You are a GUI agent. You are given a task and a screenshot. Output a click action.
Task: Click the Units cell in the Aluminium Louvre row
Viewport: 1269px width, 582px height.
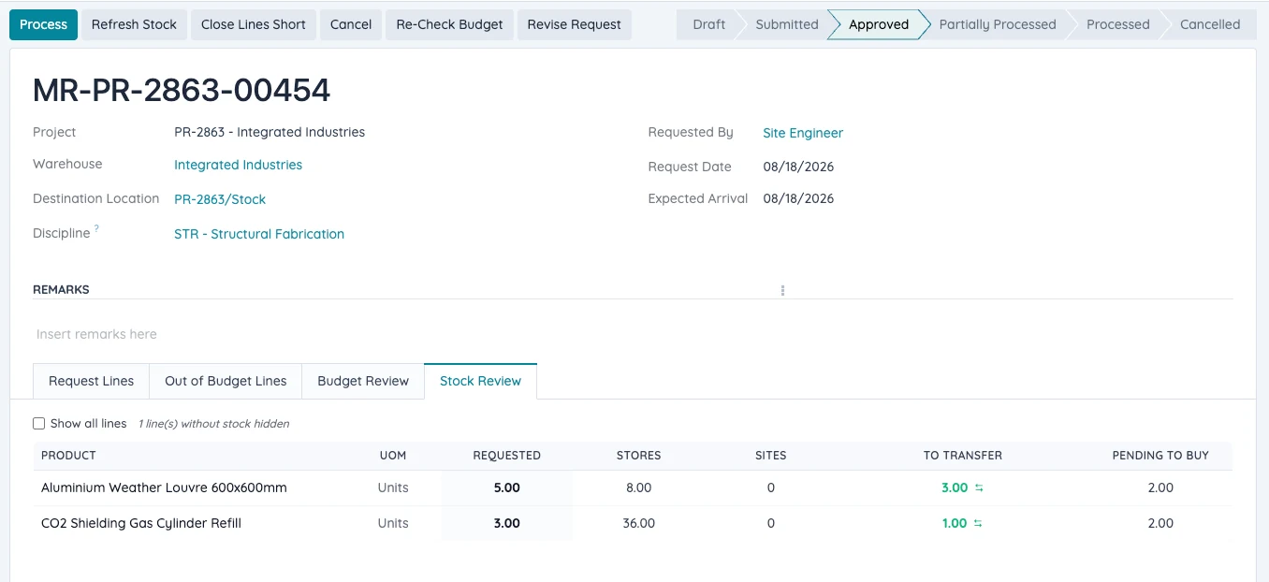tap(393, 487)
